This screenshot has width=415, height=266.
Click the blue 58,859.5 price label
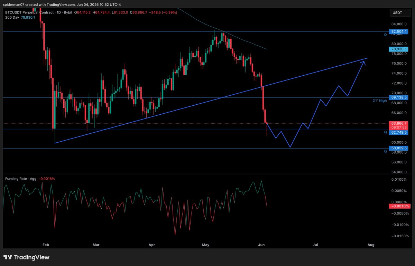pyautogui.click(x=399, y=148)
